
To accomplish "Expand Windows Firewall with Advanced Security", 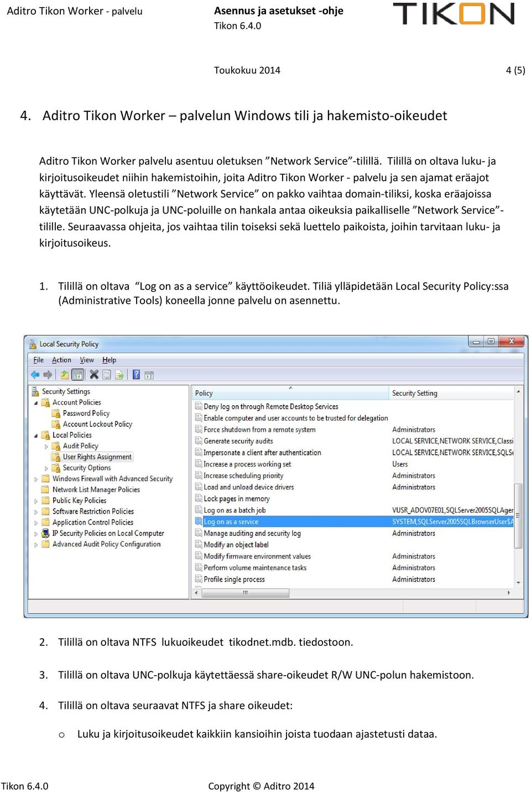I will click(36, 479).
